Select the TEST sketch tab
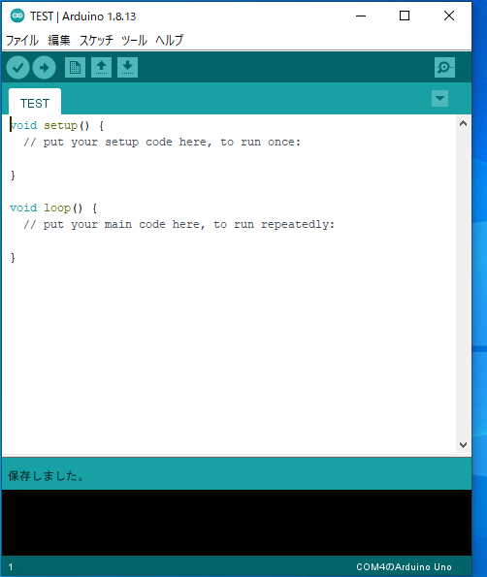Viewport: 487px width, 577px height. (x=35, y=102)
